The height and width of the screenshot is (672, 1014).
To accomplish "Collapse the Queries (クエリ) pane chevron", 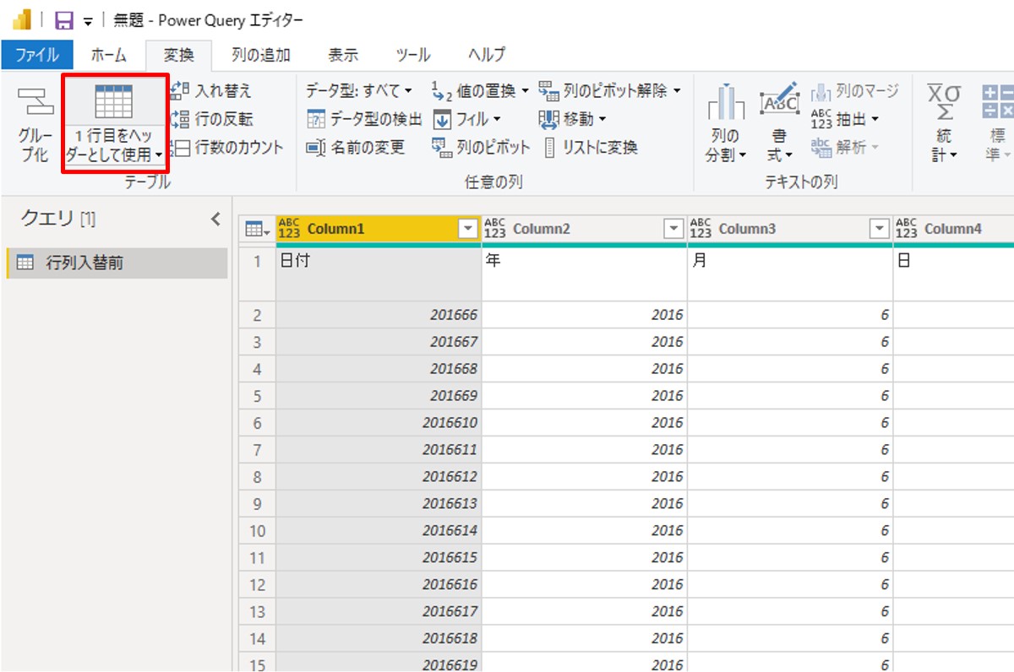I will (x=215, y=219).
